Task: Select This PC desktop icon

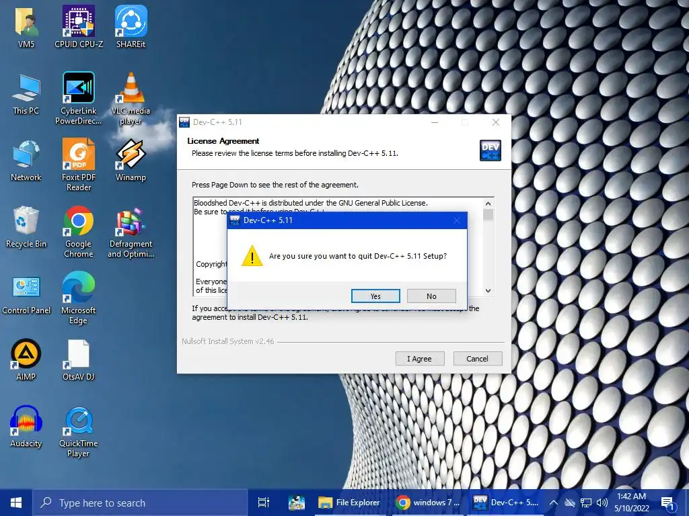Action: tap(26, 93)
